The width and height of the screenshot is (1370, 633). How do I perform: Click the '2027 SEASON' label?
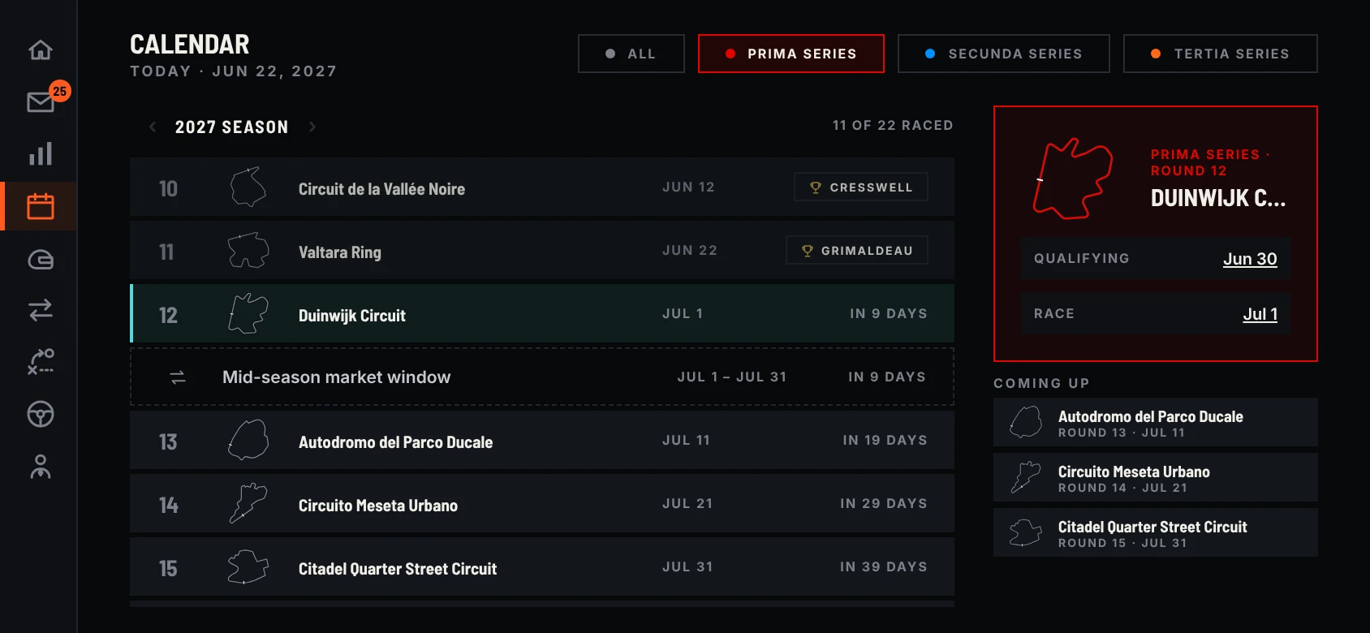click(232, 127)
